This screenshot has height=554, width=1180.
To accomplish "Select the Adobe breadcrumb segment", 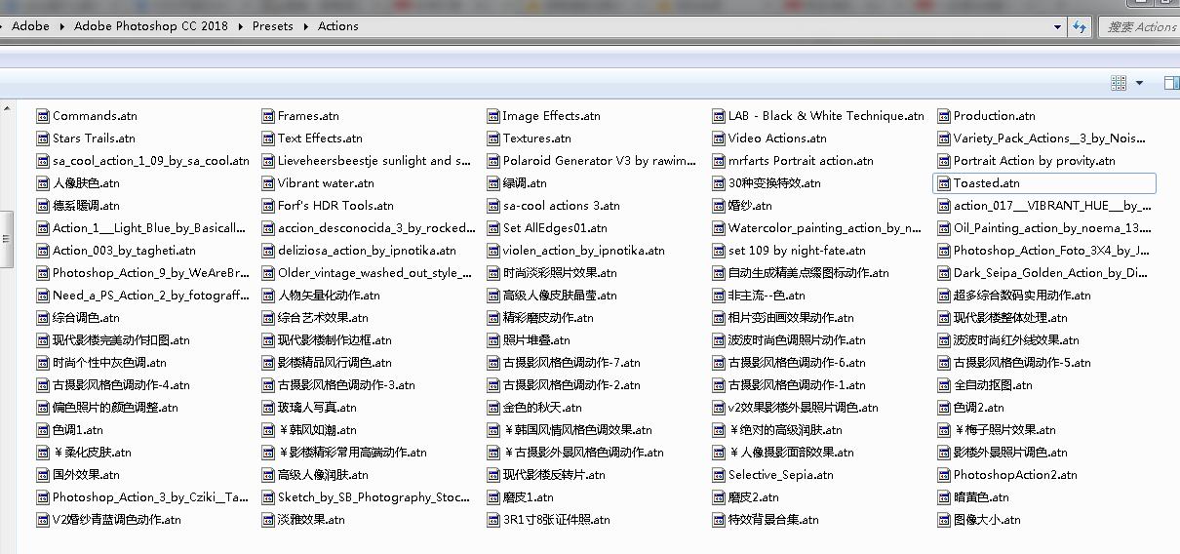I will [30, 26].
